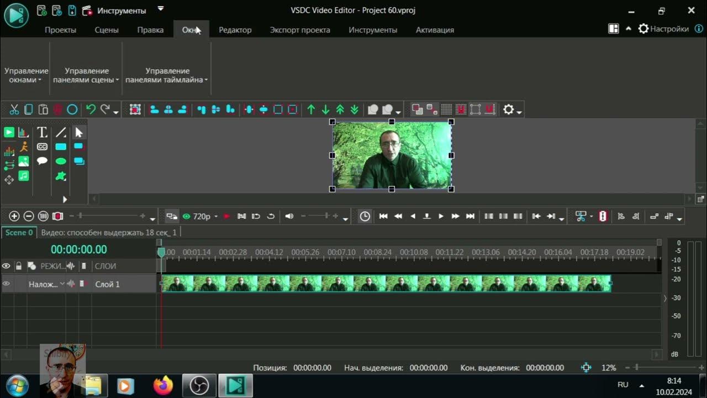Select the free shape tool
Screen dimensions: 707x398
tap(61, 176)
